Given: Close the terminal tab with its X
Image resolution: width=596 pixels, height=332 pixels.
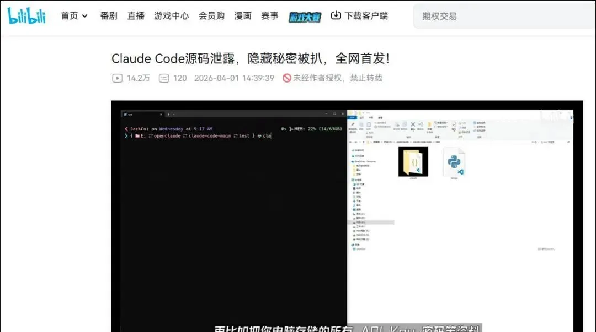Looking at the screenshot, I should tap(161, 114).
